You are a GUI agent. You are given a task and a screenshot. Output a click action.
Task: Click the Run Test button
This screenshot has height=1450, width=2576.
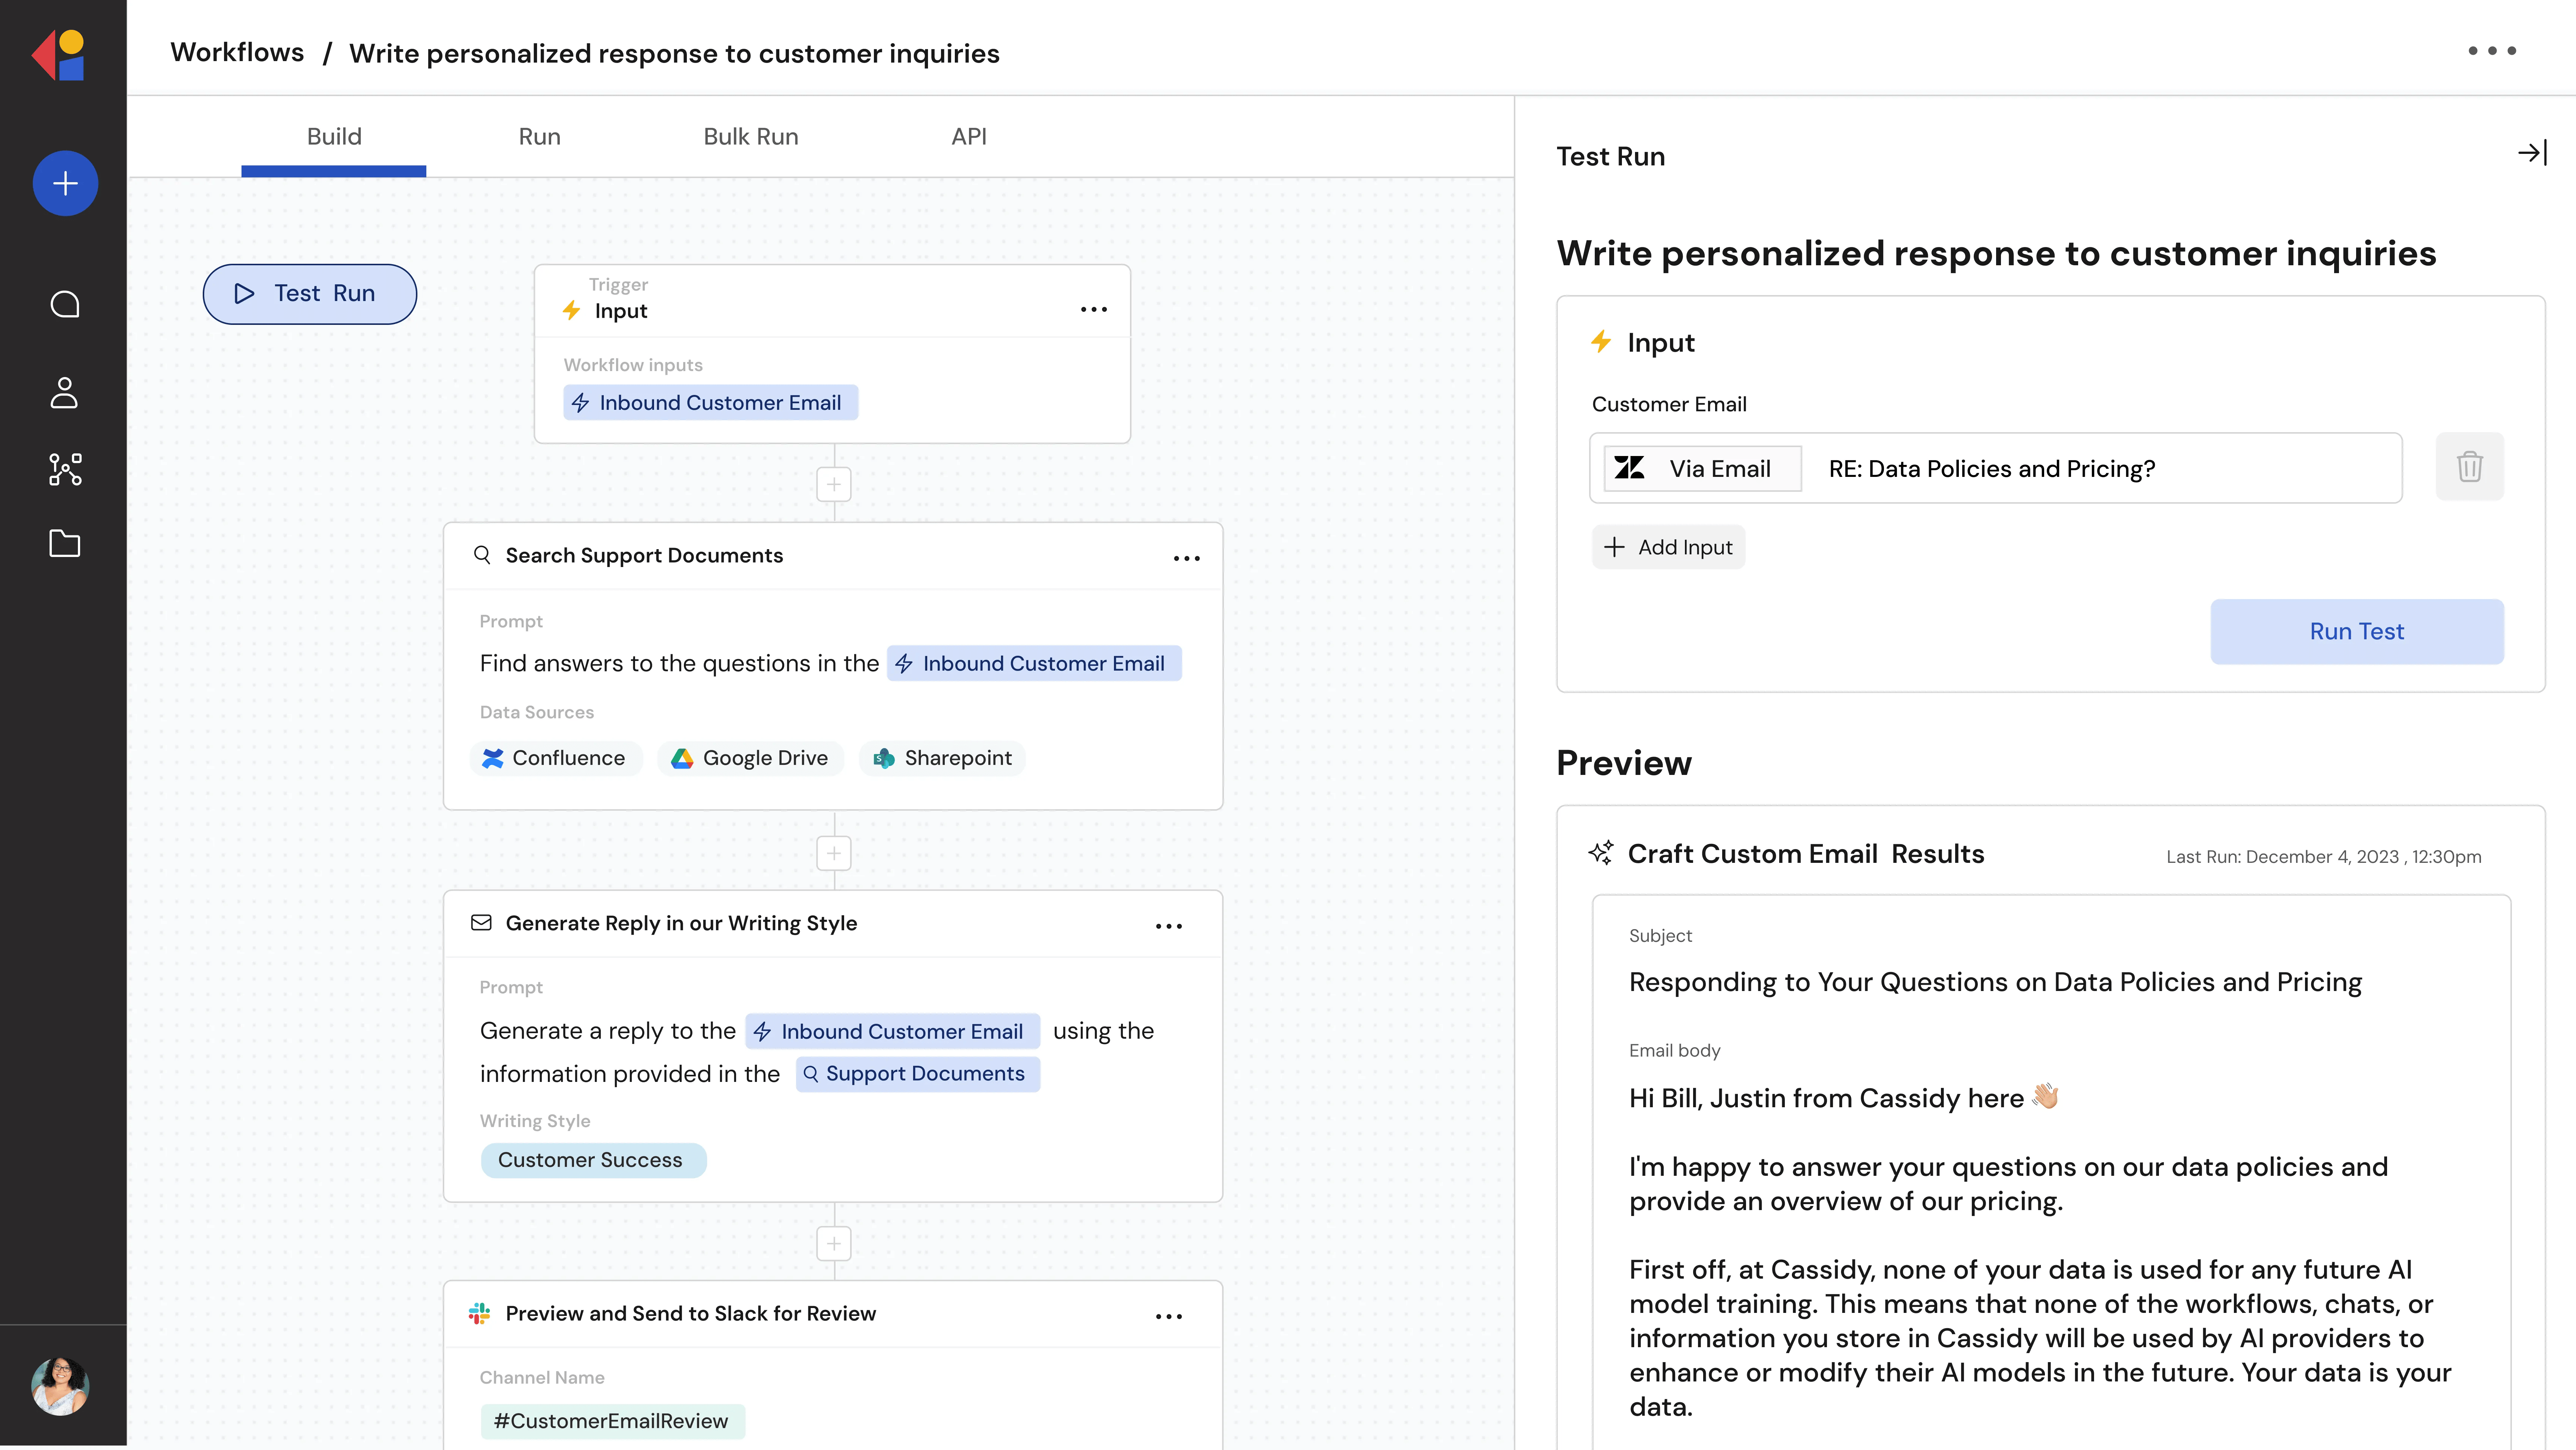point(2356,631)
